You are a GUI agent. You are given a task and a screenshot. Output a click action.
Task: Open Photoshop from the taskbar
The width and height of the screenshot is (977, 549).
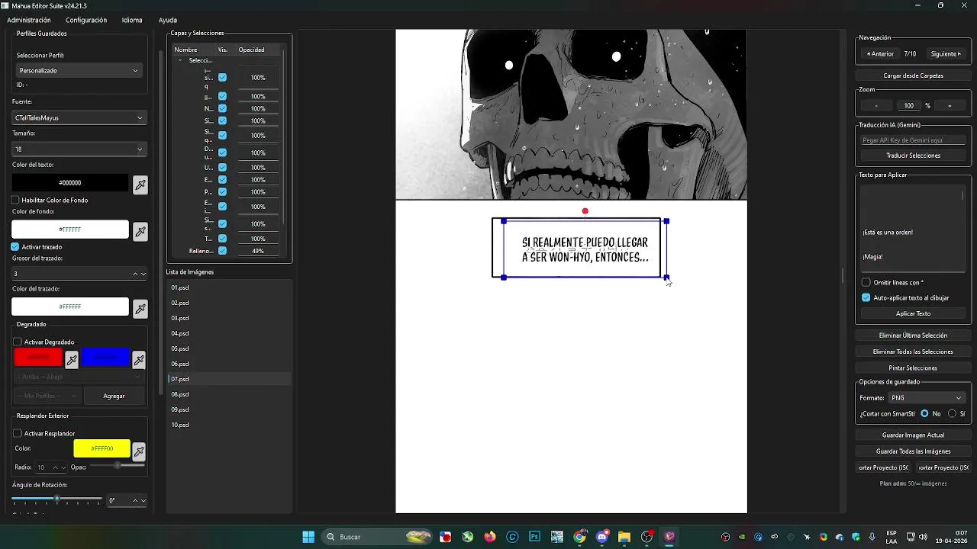click(x=534, y=537)
